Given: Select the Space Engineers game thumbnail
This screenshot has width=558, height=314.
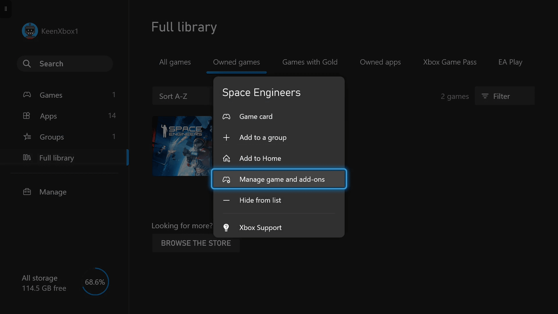Looking at the screenshot, I should [x=182, y=146].
